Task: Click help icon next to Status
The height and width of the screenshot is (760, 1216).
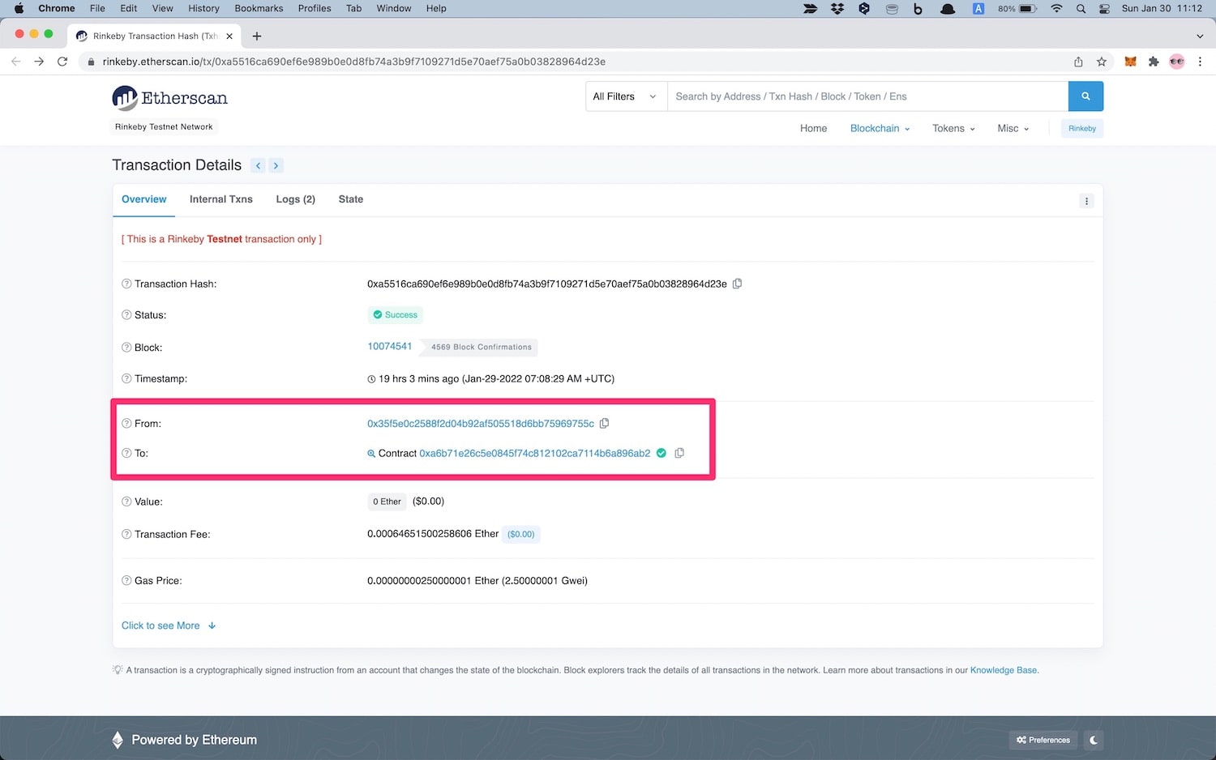Action: [x=126, y=315]
